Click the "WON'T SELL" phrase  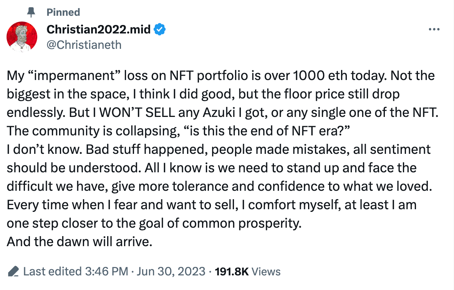(124, 112)
